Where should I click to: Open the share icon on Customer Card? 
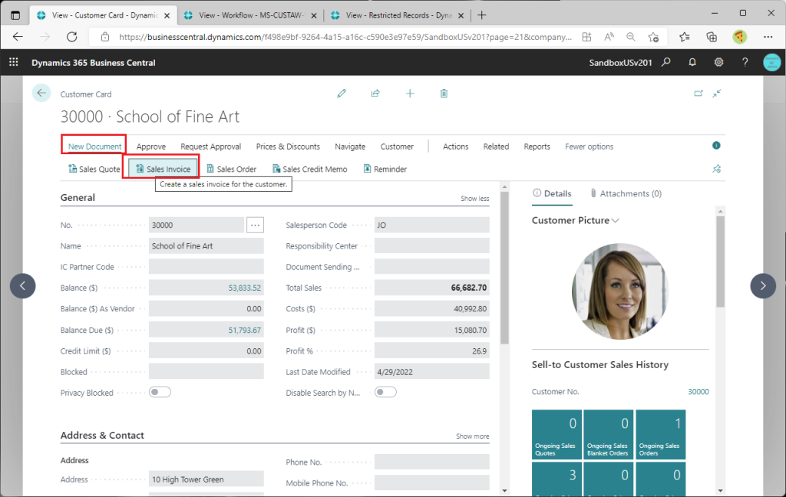pyautogui.click(x=375, y=94)
